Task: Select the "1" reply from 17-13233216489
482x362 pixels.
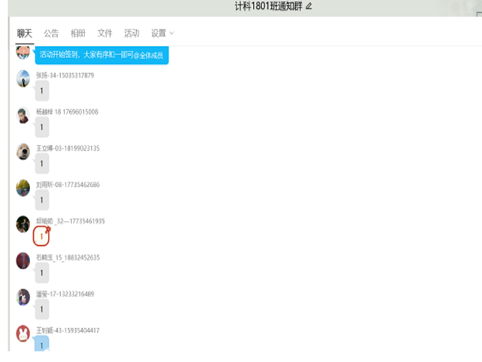Action: [x=42, y=309]
